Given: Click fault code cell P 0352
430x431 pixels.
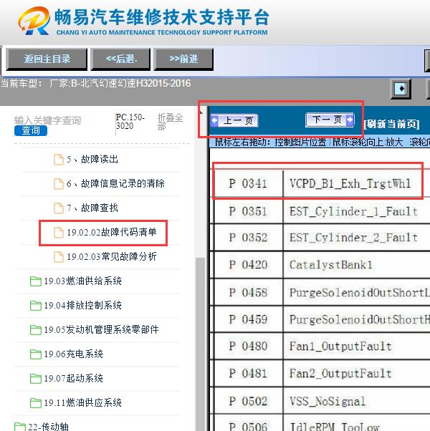Looking at the screenshot, I should click(x=248, y=238).
